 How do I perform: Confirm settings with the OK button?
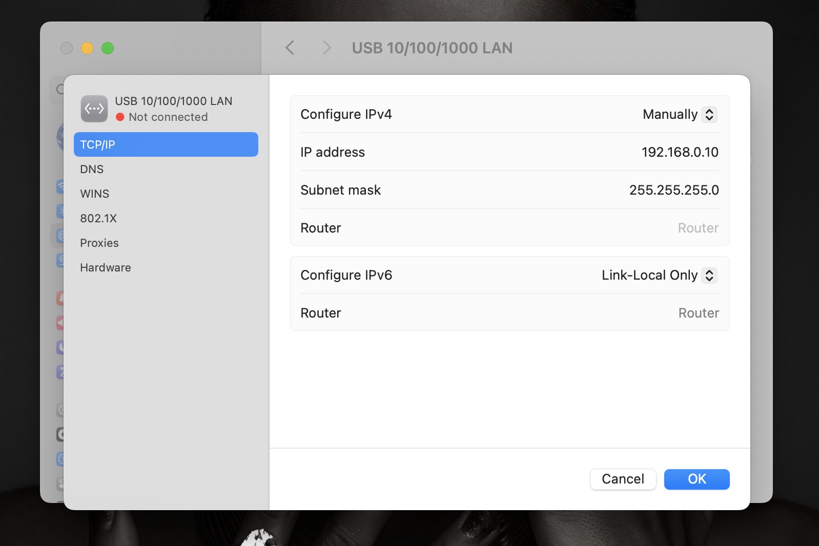click(x=697, y=479)
